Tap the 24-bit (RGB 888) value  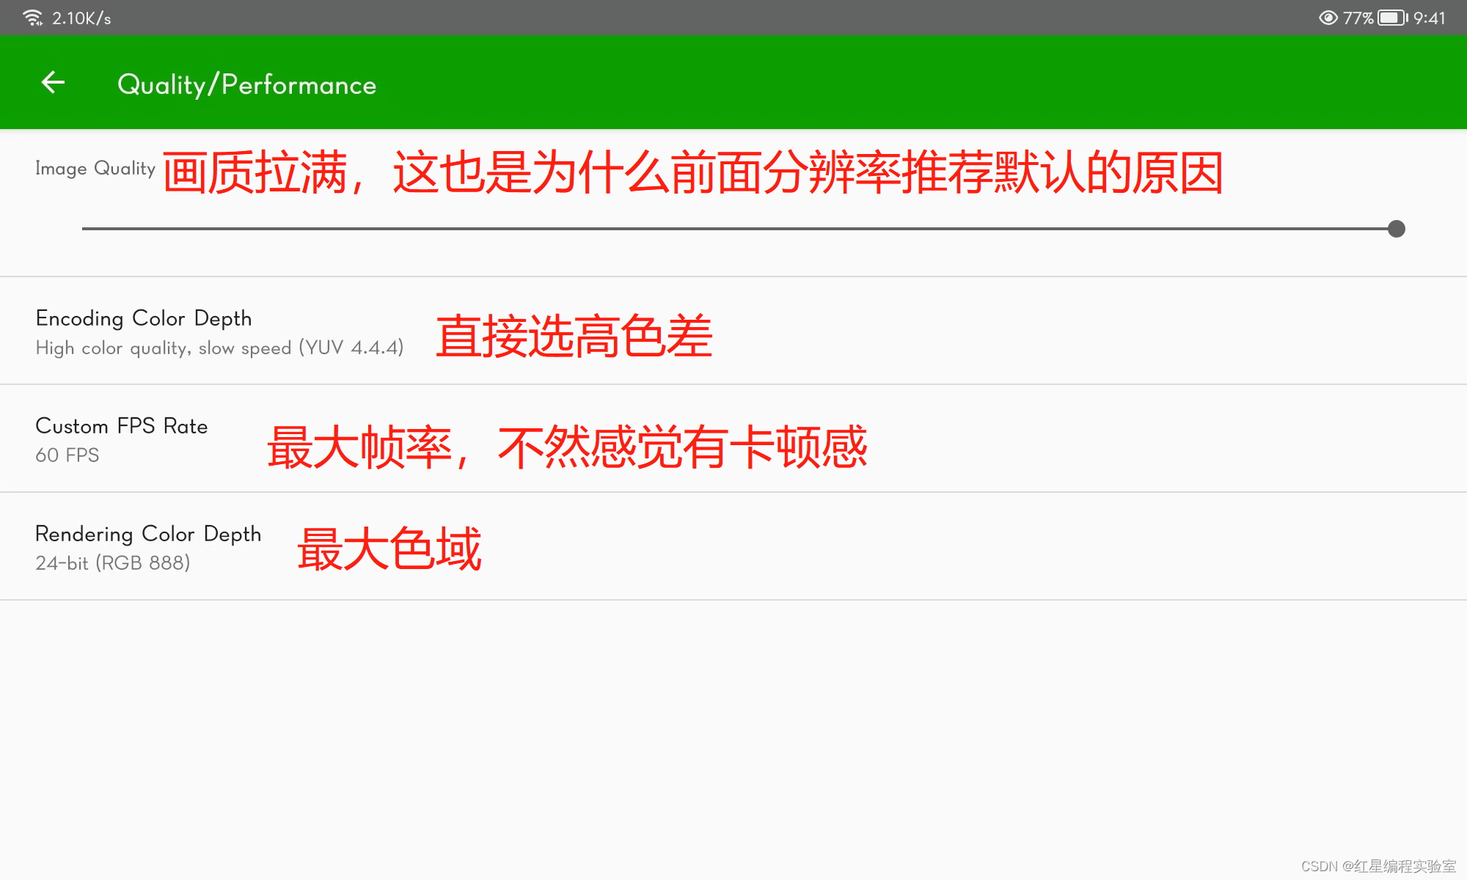click(113, 563)
